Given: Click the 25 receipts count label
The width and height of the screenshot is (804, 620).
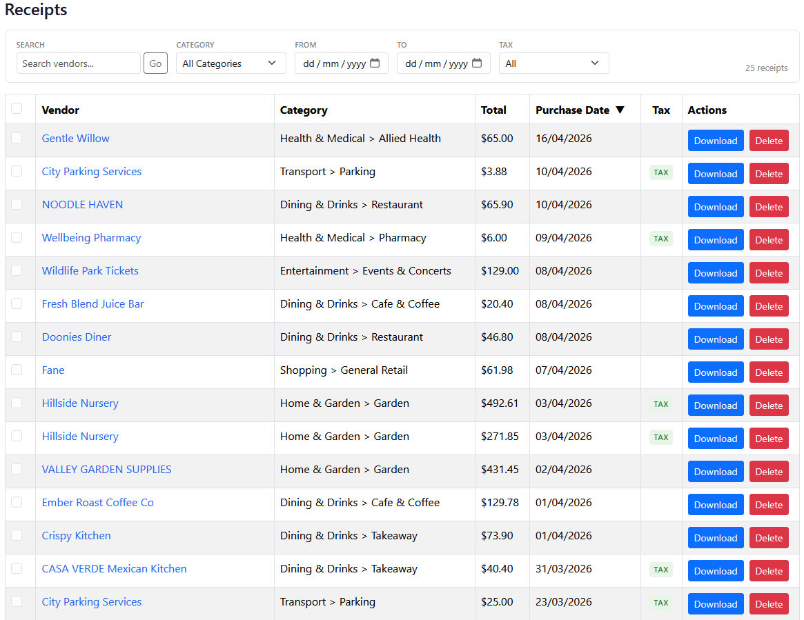Looking at the screenshot, I should [x=766, y=68].
